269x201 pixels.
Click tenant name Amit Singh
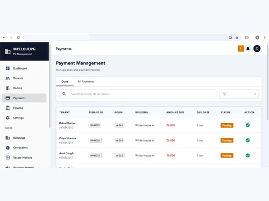click(66, 153)
